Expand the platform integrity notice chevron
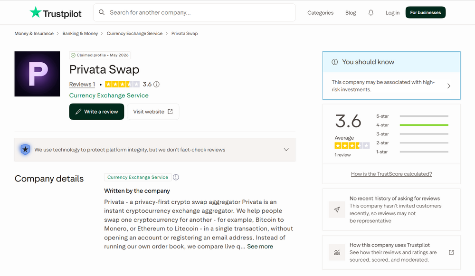475x276 pixels. pos(286,150)
